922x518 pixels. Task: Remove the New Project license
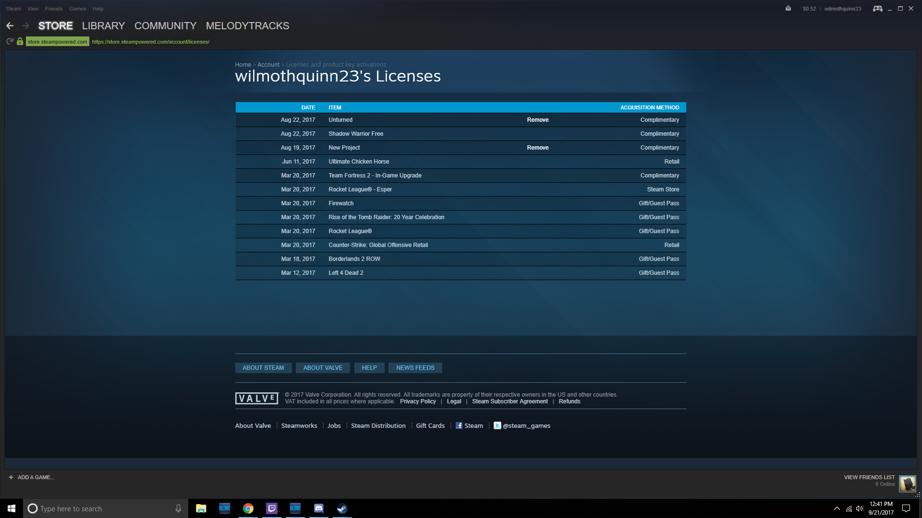tap(538, 148)
